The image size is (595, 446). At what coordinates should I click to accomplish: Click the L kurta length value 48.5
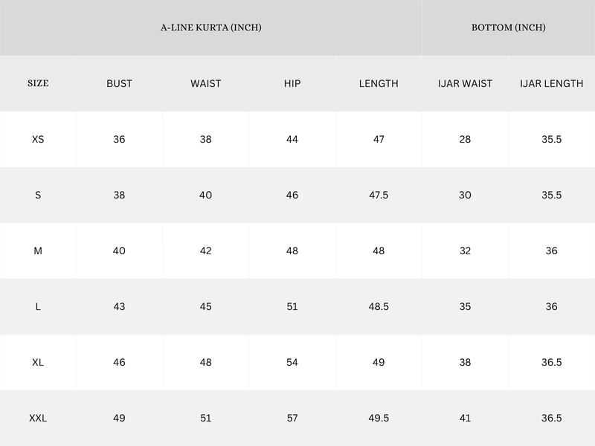(x=379, y=306)
